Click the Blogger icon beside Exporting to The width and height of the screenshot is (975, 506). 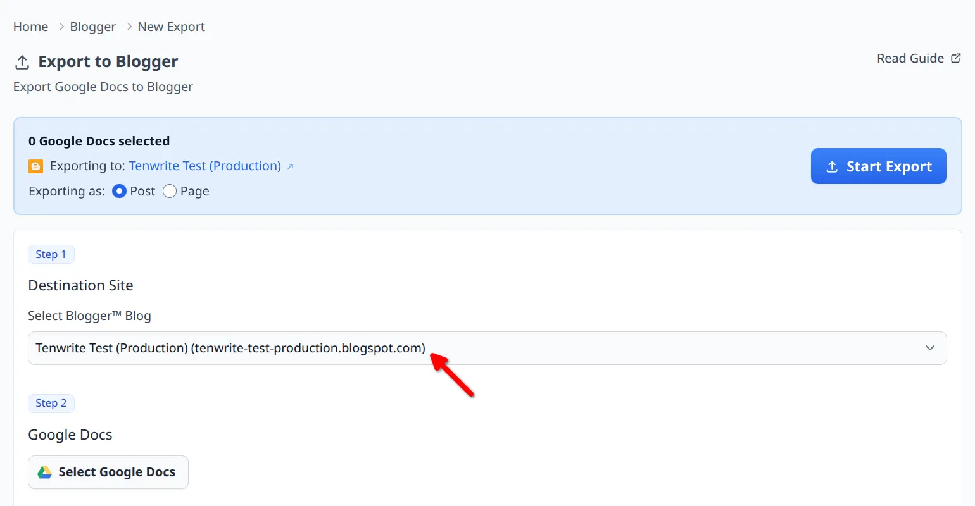pyautogui.click(x=35, y=166)
